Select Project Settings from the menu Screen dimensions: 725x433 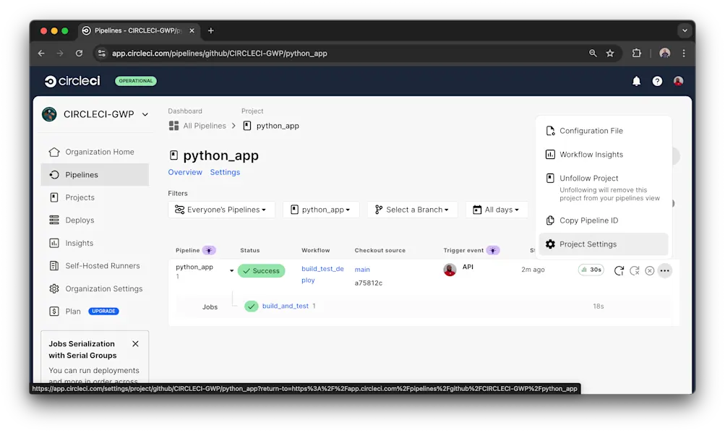[x=604, y=244]
